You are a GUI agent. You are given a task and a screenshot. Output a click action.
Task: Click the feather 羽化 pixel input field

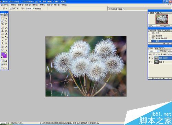[x=29, y=9]
